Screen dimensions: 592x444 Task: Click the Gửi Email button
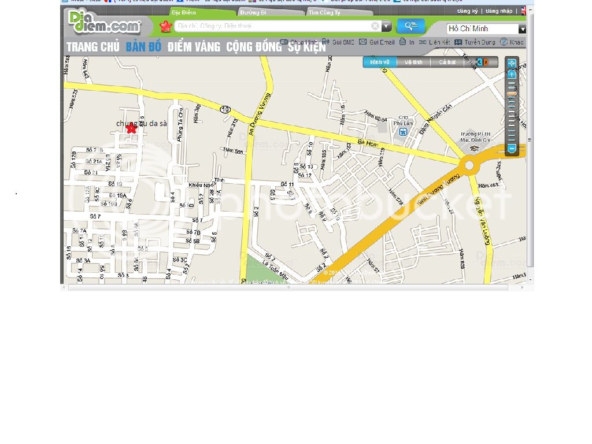[377, 42]
